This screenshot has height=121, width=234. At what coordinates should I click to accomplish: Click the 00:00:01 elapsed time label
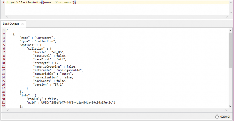[225, 116]
